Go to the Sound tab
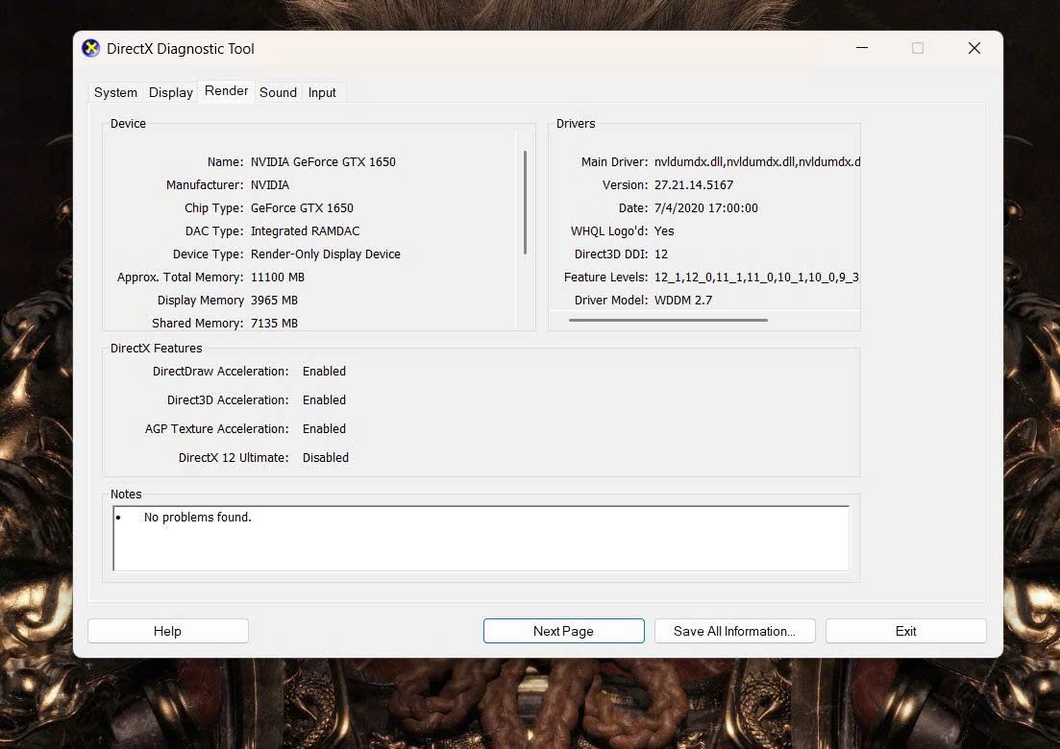The width and height of the screenshot is (1060, 749). (278, 92)
